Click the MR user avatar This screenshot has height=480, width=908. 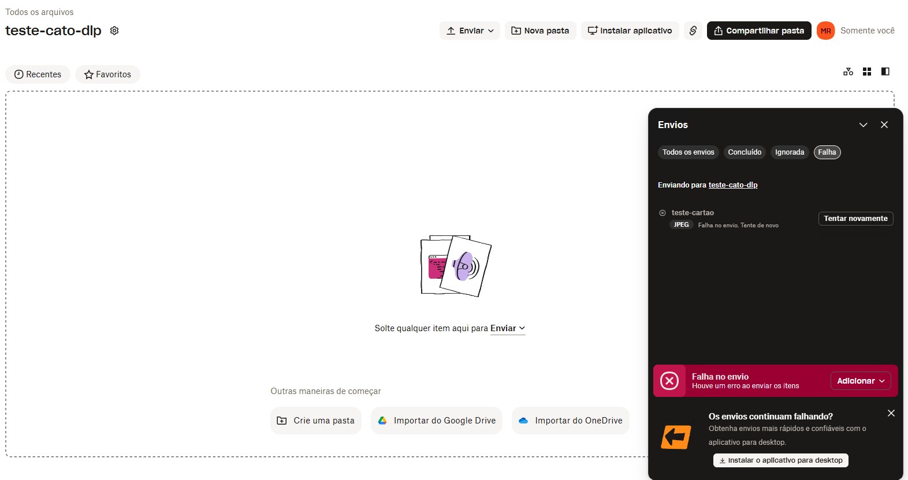(x=825, y=31)
